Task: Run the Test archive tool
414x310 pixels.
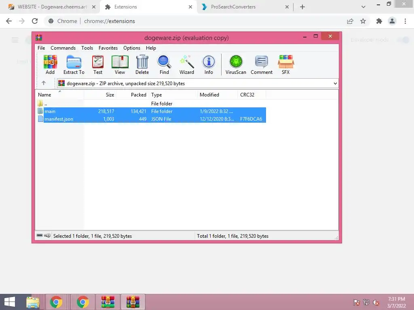Action: coord(98,65)
